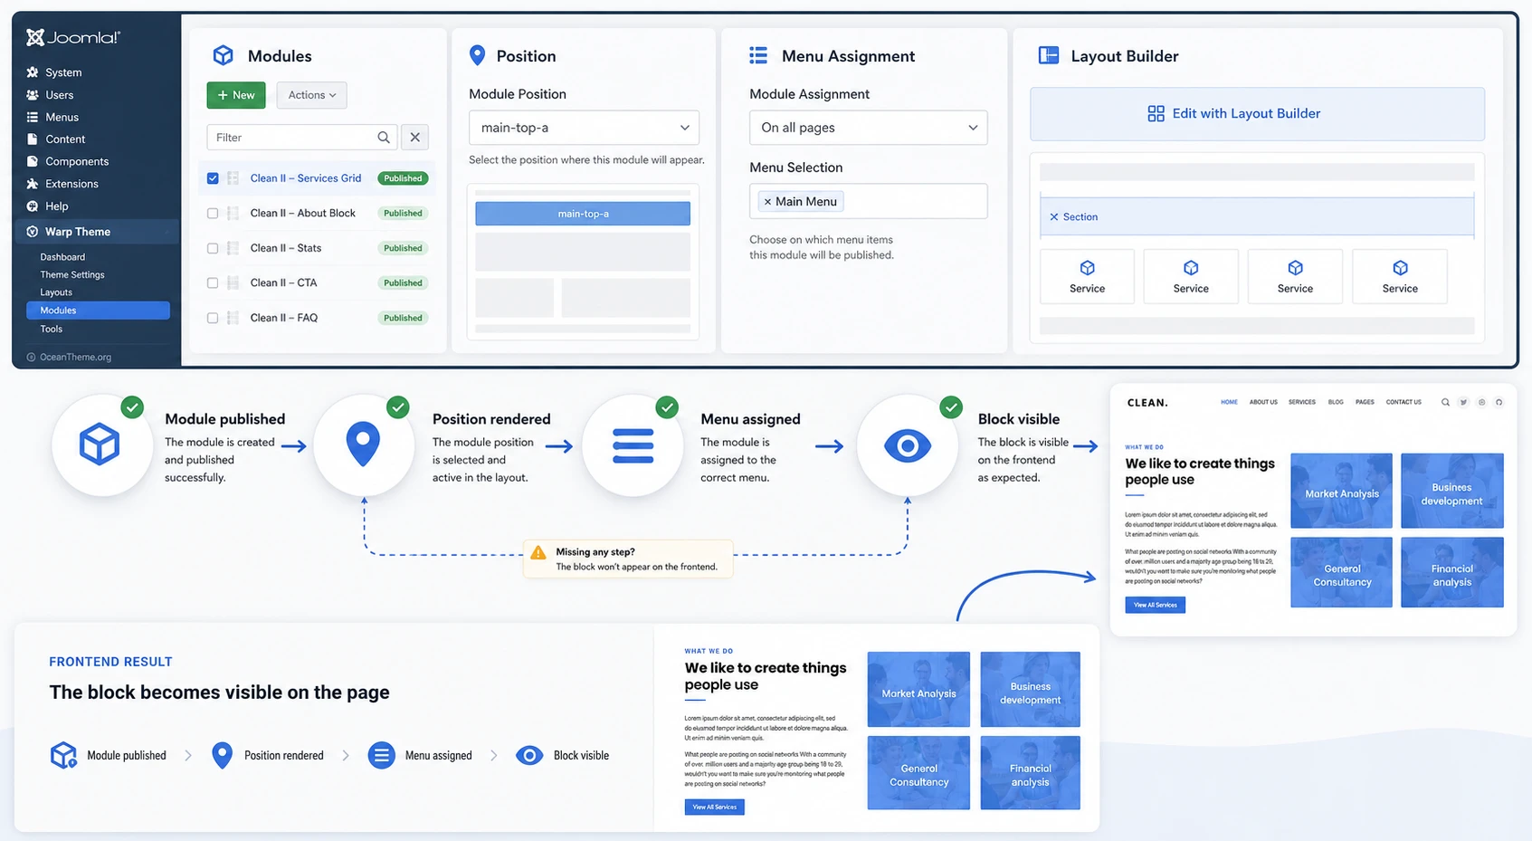This screenshot has width=1532, height=841.
Task: Select main-top-a bar in layout preview
Action: [583, 214]
